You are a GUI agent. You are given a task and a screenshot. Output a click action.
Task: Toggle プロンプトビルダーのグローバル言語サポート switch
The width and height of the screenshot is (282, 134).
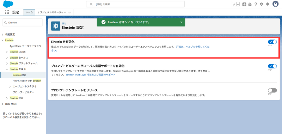tap(272, 66)
